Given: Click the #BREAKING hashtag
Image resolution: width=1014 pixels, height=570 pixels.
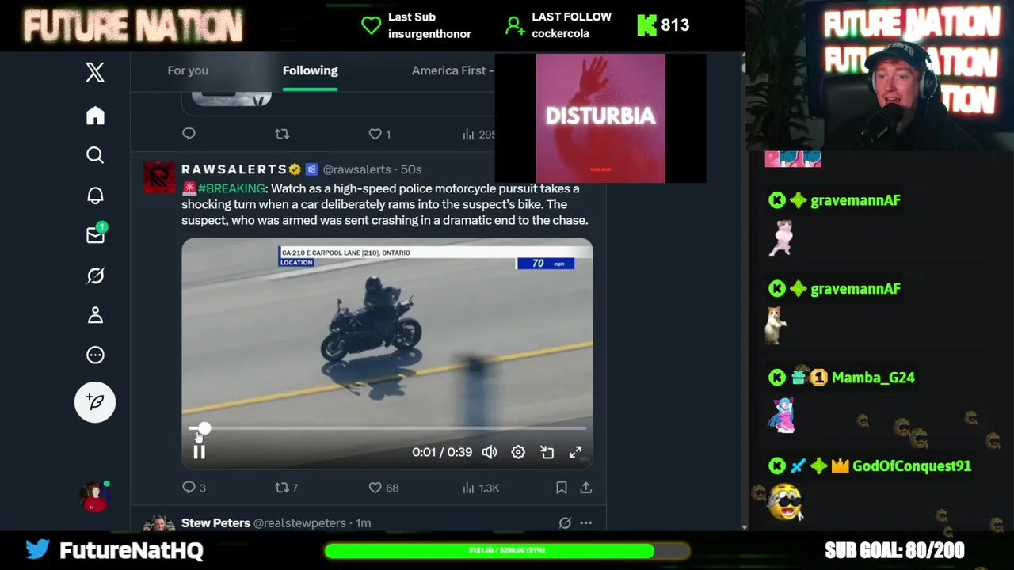Looking at the screenshot, I should [231, 188].
